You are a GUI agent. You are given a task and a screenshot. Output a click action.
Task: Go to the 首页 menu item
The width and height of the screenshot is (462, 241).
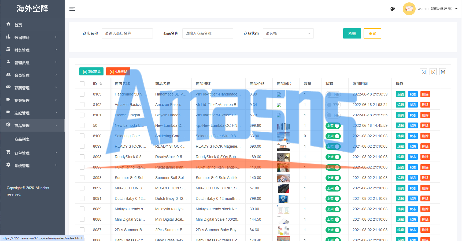click(x=32, y=25)
